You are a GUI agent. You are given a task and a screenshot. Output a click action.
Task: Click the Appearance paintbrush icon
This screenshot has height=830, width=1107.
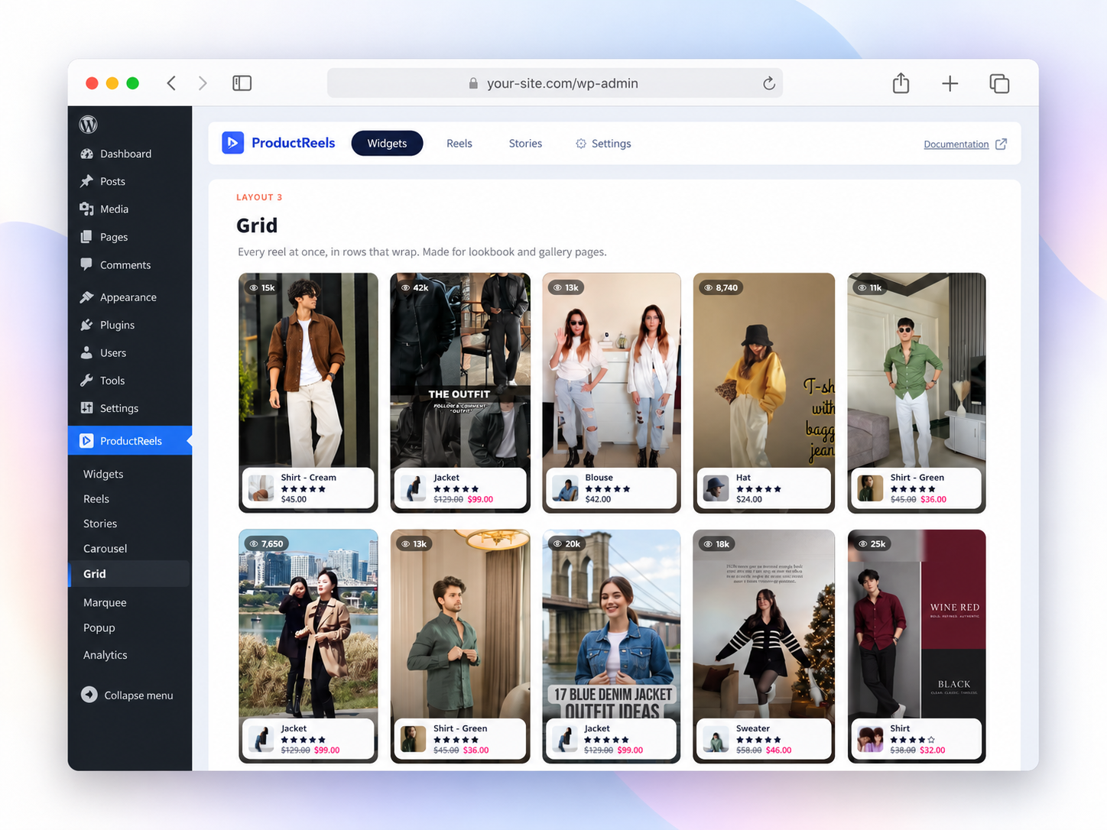click(87, 297)
